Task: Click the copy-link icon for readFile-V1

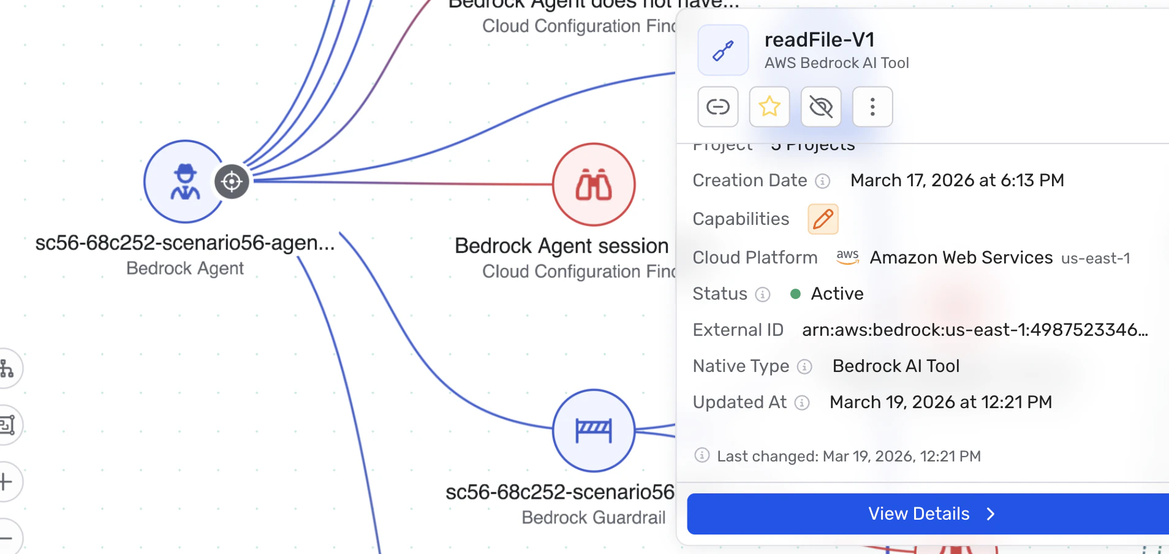Action: pos(717,107)
